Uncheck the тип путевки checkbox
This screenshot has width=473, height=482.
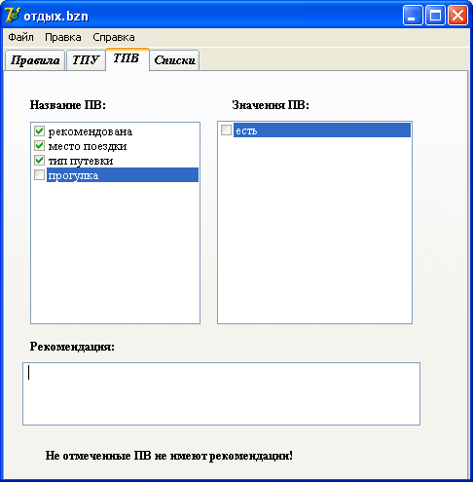coord(39,160)
